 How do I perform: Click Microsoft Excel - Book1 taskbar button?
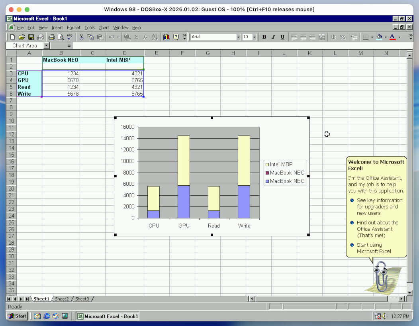(108, 316)
